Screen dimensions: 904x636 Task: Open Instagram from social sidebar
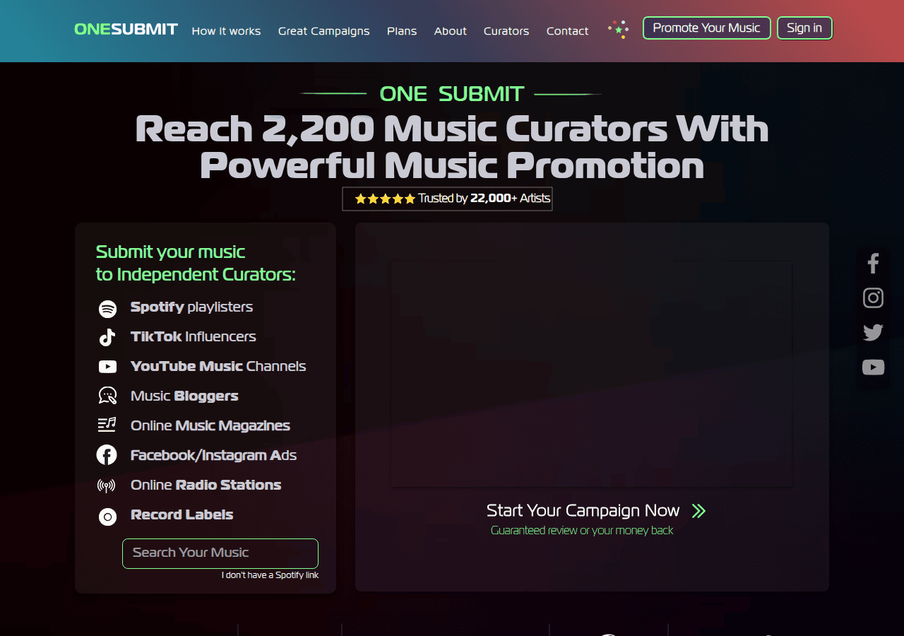873,298
